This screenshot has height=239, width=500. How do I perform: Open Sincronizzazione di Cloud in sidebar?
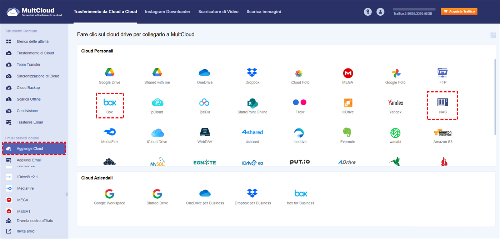(x=37, y=76)
